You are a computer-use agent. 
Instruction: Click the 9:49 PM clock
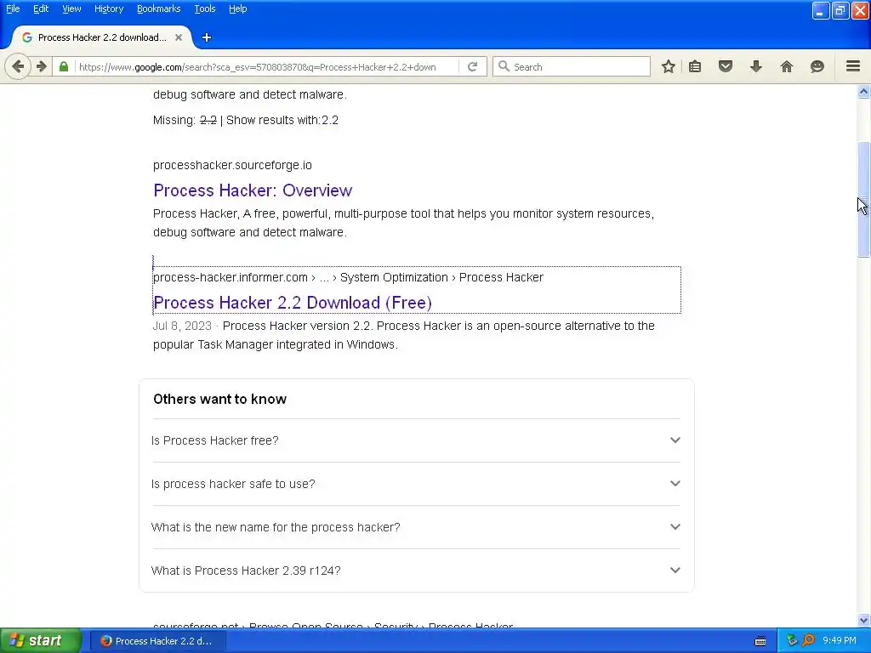[840, 641]
